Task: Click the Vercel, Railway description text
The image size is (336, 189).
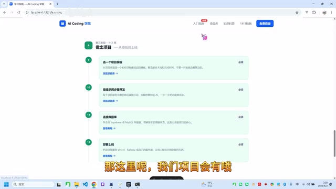Action: coord(143,150)
